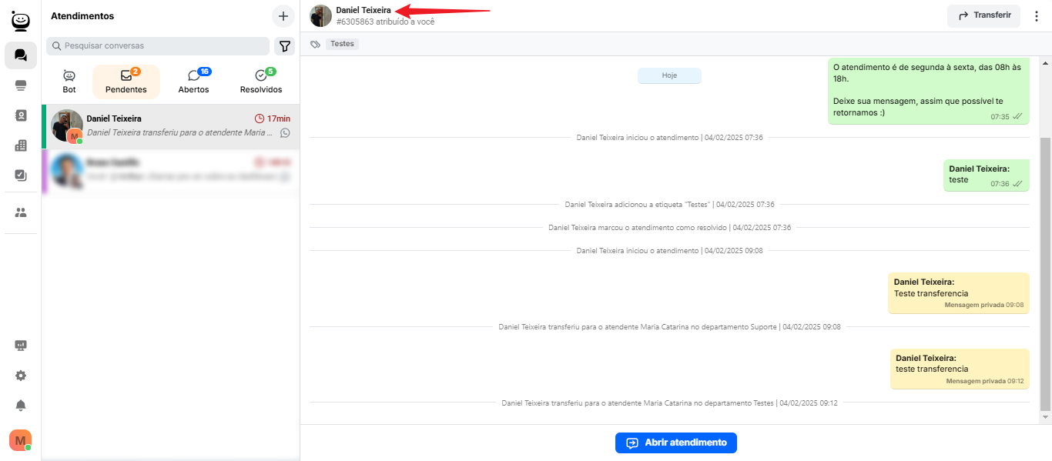The image size is (1052, 461).
Task: Open the three-dot more options menu
Action: (x=1037, y=16)
